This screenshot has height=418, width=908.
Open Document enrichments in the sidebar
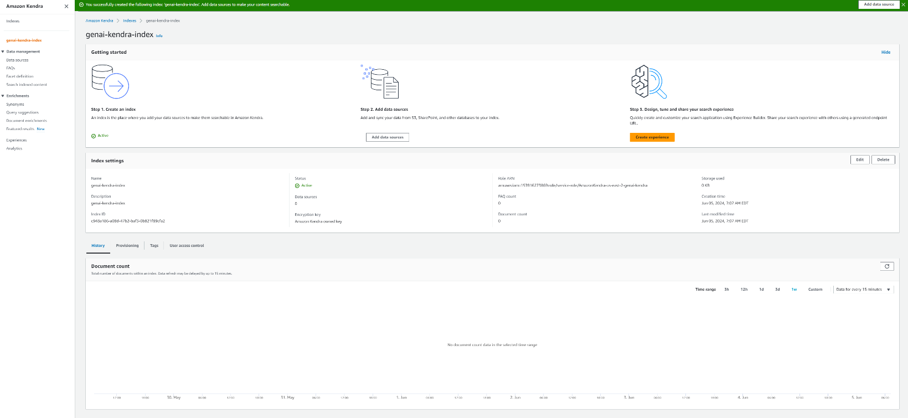tap(27, 121)
